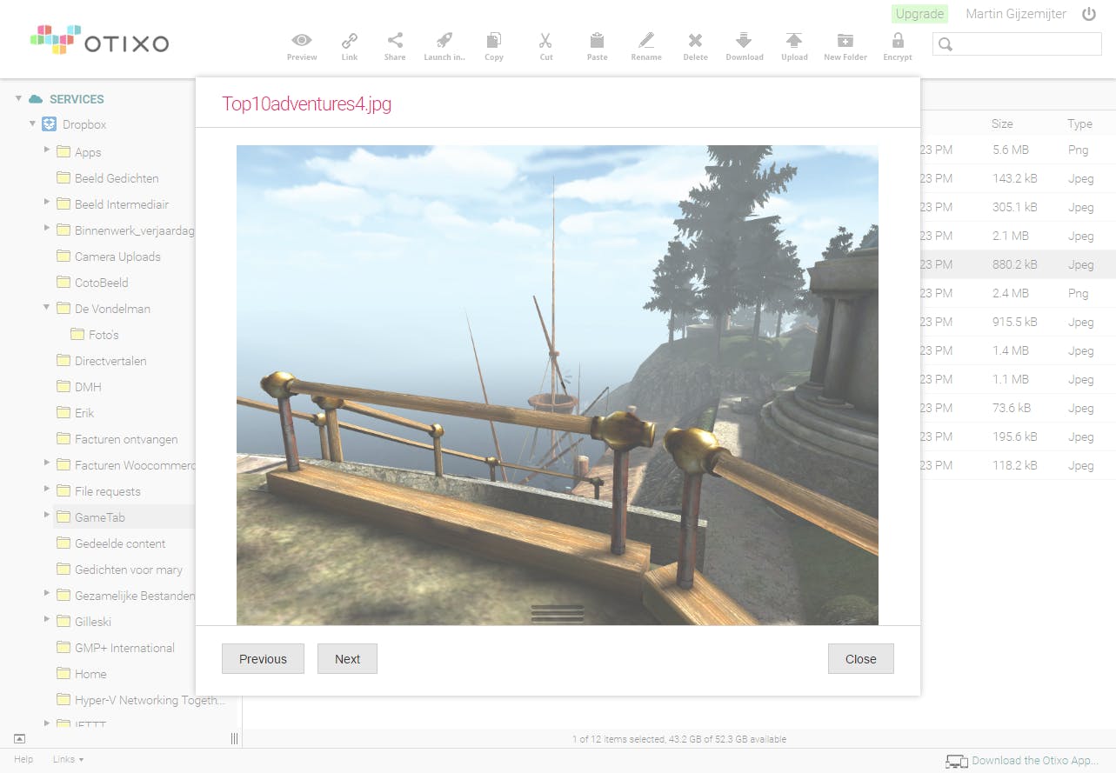Go to the Next image
The width and height of the screenshot is (1116, 773).
(x=347, y=659)
